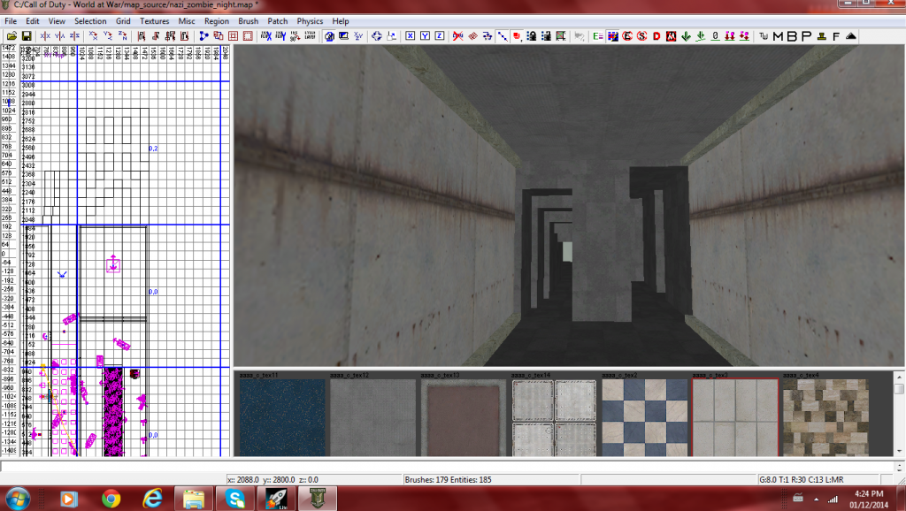The image size is (906, 511).
Task: Click the CSG subtract brushes icon
Action: coord(219,35)
